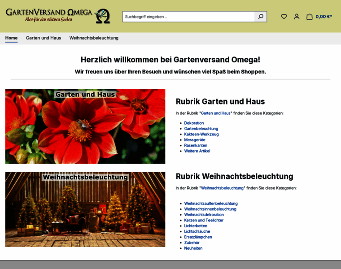Open the Lichterketten category link
This screenshot has width=341, height=269.
pos(196,226)
